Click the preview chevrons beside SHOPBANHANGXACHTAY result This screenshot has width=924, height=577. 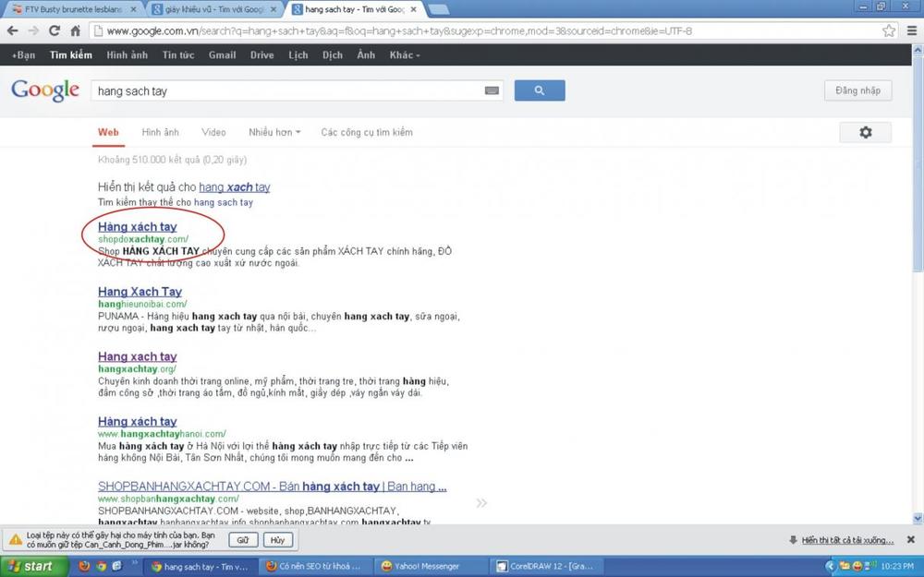[x=481, y=503]
